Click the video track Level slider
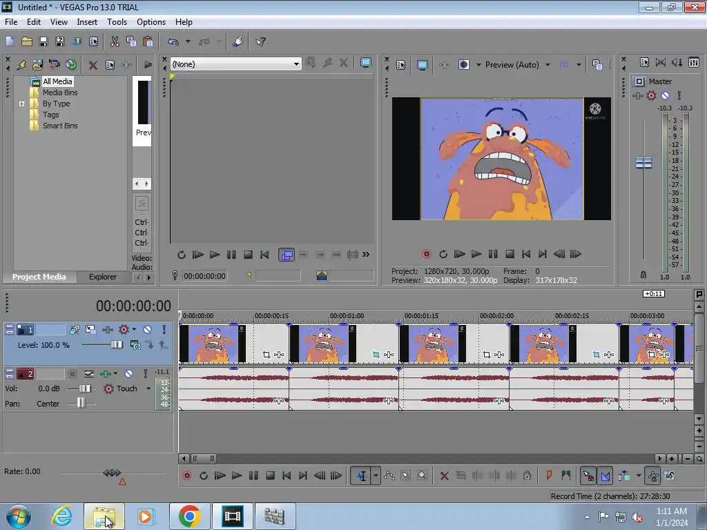This screenshot has width=707, height=530. pos(116,345)
